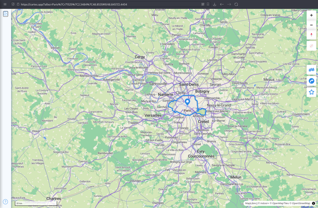Open the MapLibre attribution link
Screen dimensions: 318x208
point(250,203)
